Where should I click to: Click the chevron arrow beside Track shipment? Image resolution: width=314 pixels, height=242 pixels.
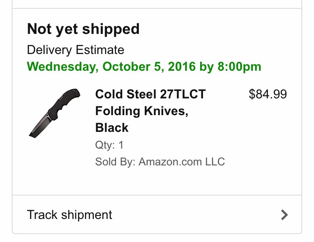284,215
